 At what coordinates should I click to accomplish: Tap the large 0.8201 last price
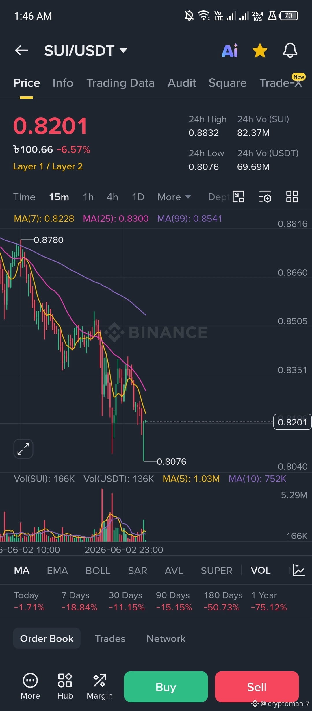click(50, 126)
